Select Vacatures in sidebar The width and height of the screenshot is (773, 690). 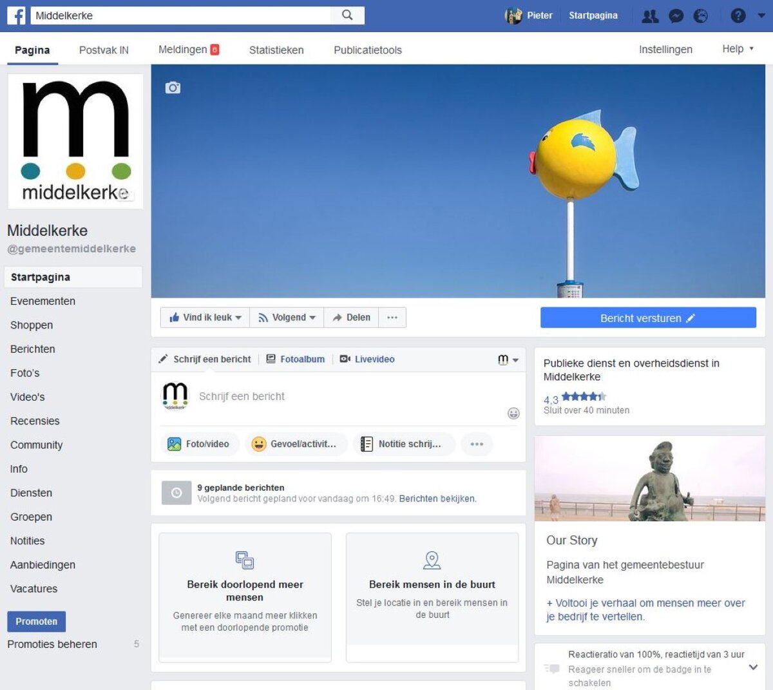[33, 589]
